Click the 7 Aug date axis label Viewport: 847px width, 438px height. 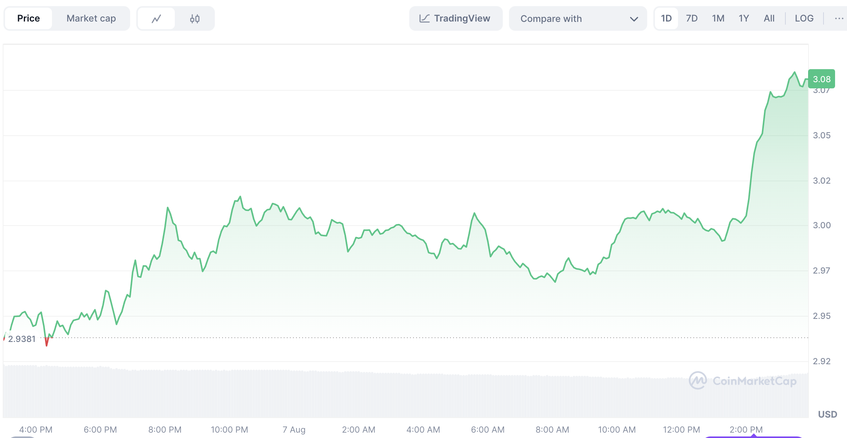click(x=294, y=430)
